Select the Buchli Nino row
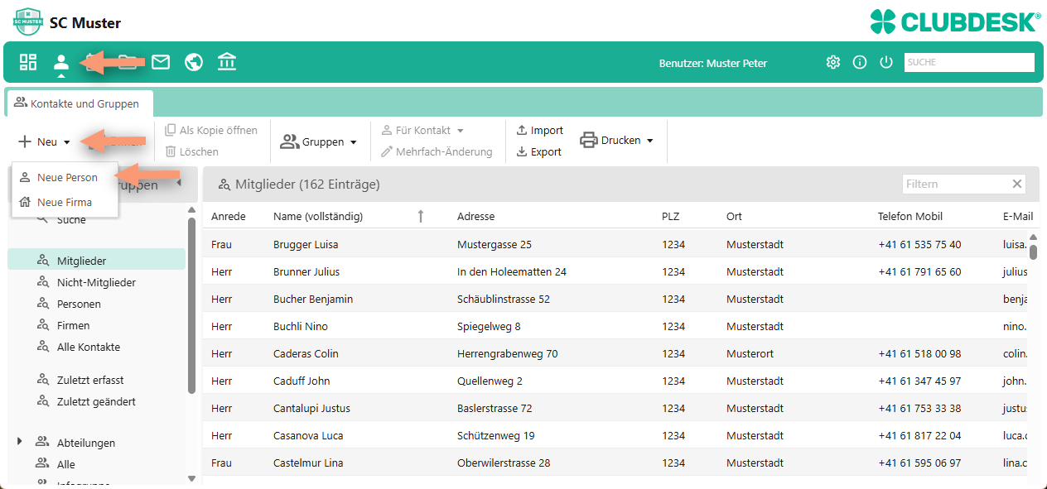This screenshot has width=1047, height=489. 615,326
